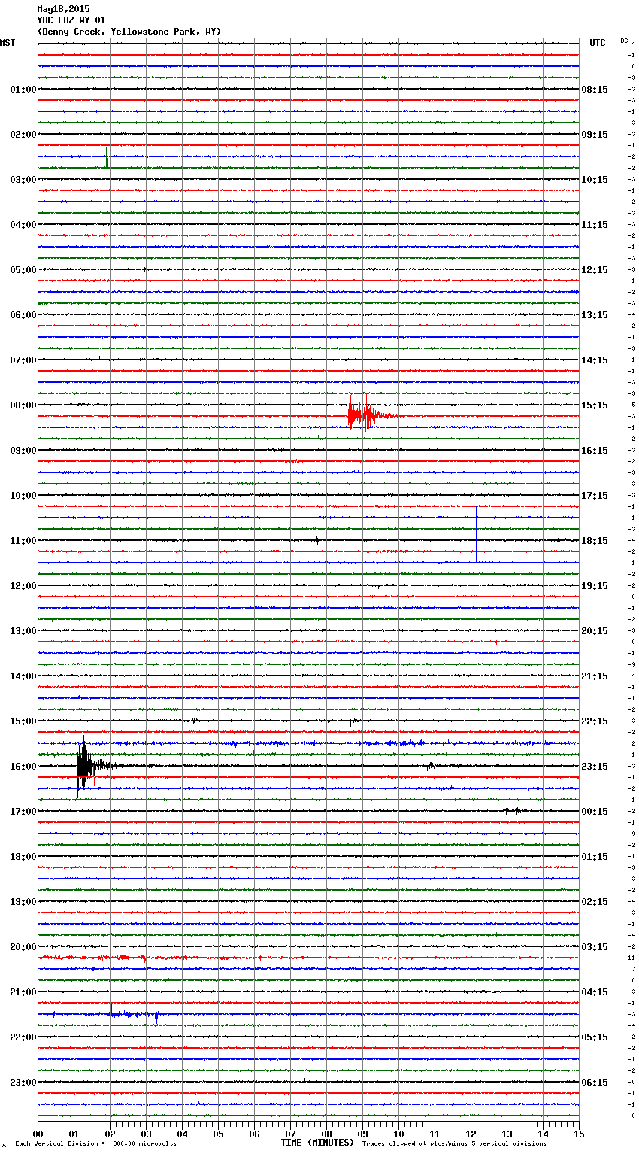The height and width of the screenshot is (1154, 639).
Task: Click the TIME (MINUTES) axis title
Action: [x=317, y=1143]
